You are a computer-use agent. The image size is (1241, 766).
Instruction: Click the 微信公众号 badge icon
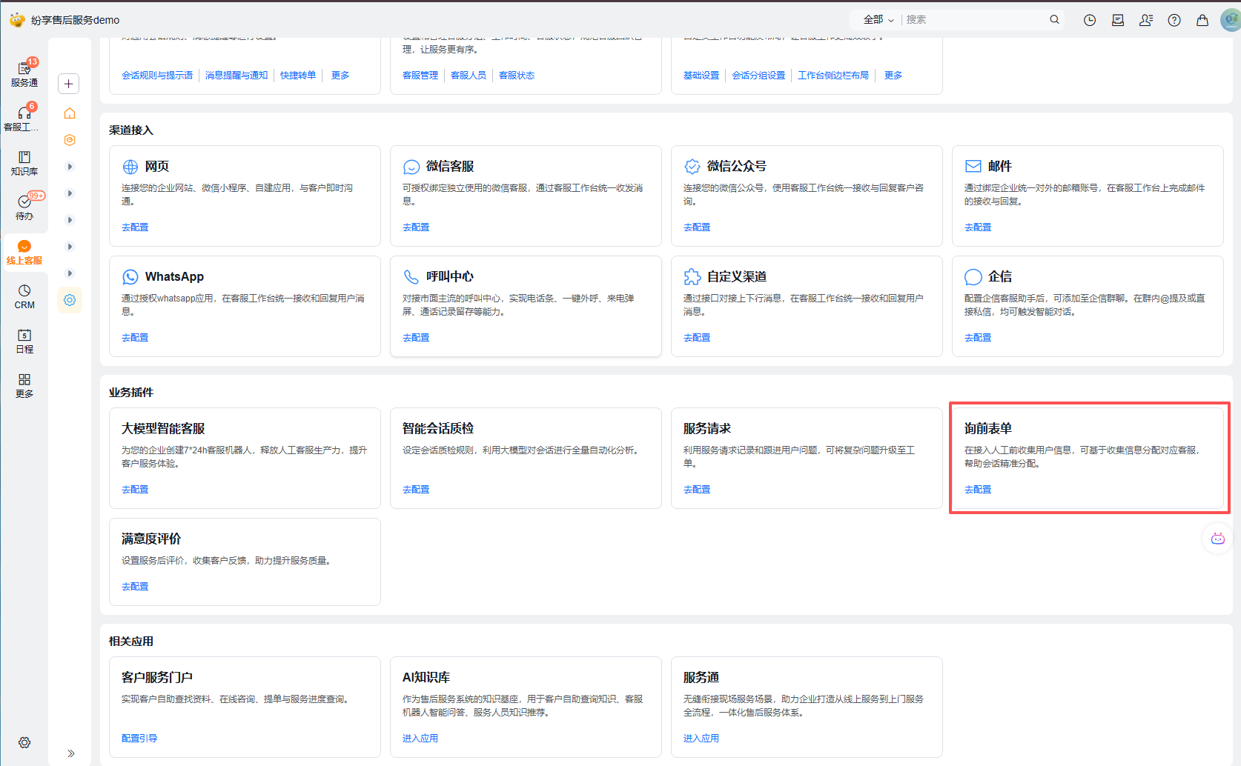(692, 167)
